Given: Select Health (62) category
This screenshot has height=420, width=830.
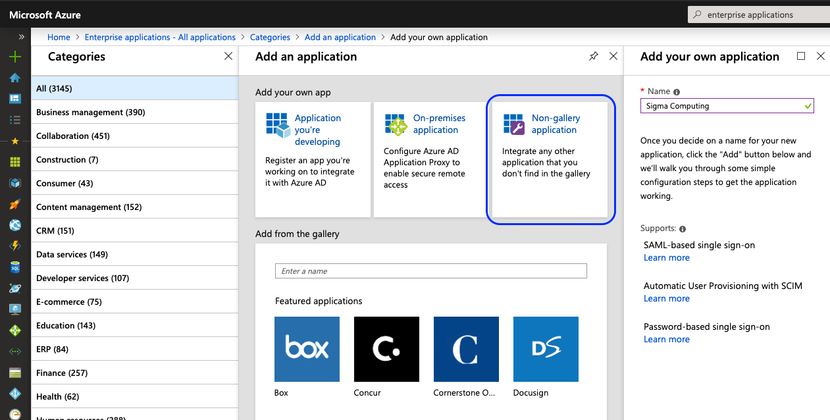Looking at the screenshot, I should (134, 396).
